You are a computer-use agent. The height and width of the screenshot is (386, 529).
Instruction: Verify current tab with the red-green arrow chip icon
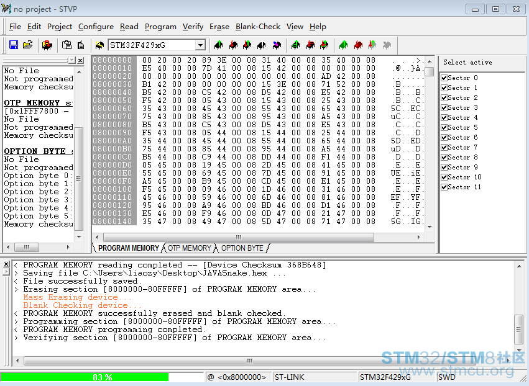click(247, 45)
